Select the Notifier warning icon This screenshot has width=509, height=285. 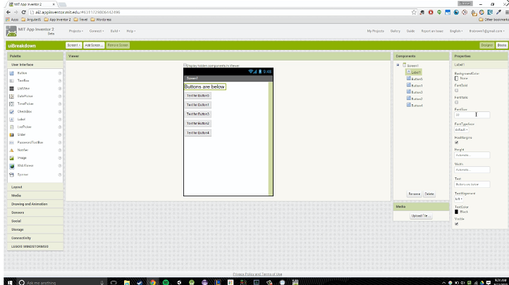[x=12, y=150]
